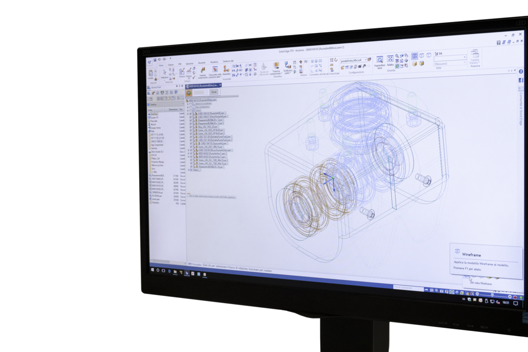Uncheck the 3-008-1042-02 RuotaAnt80 assembly checkbox
Image resolution: width=528 pixels, height=352 pixels.
191,114
